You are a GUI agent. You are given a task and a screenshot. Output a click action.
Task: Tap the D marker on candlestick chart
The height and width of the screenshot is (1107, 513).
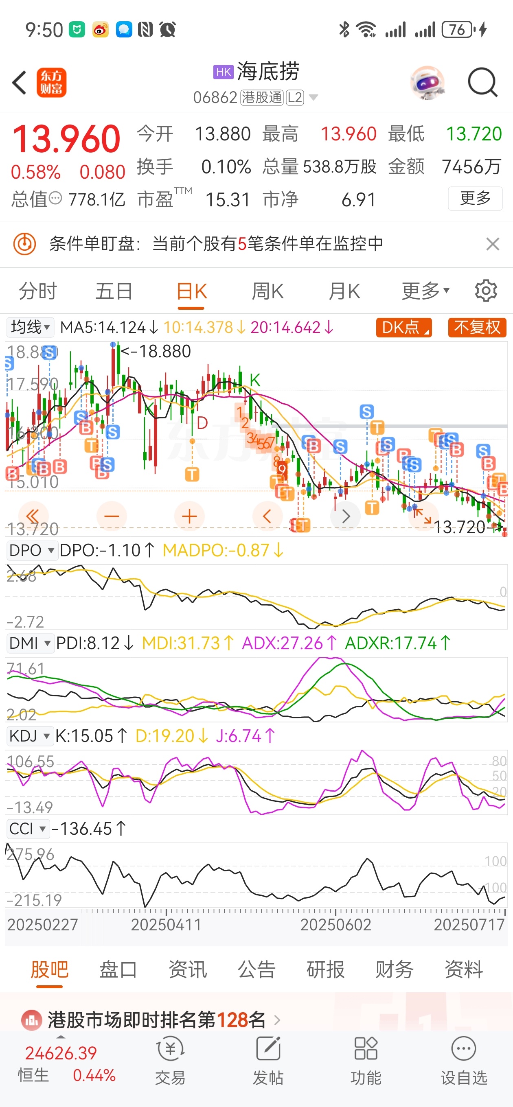pyautogui.click(x=202, y=423)
